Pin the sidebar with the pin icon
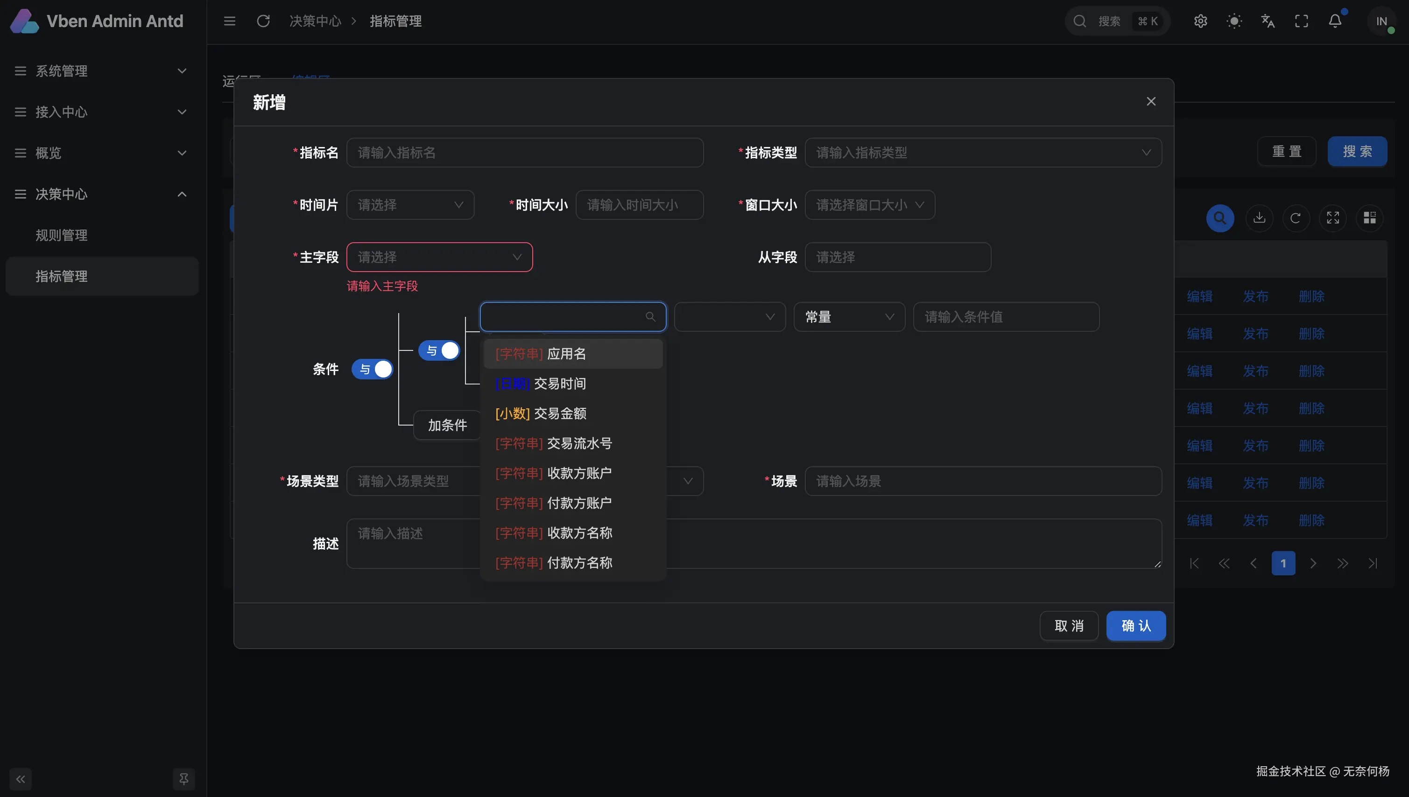 184,778
